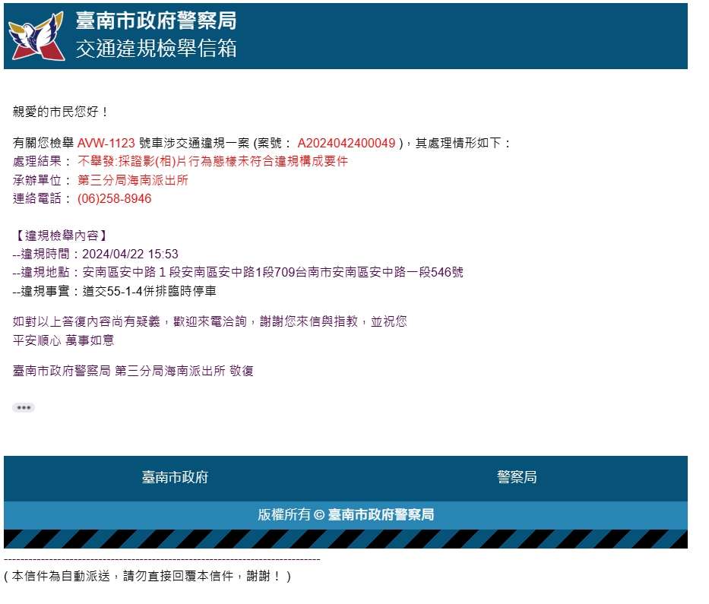Click the greeting 親愛的市民您好！
709x604 pixels.
pos(61,112)
